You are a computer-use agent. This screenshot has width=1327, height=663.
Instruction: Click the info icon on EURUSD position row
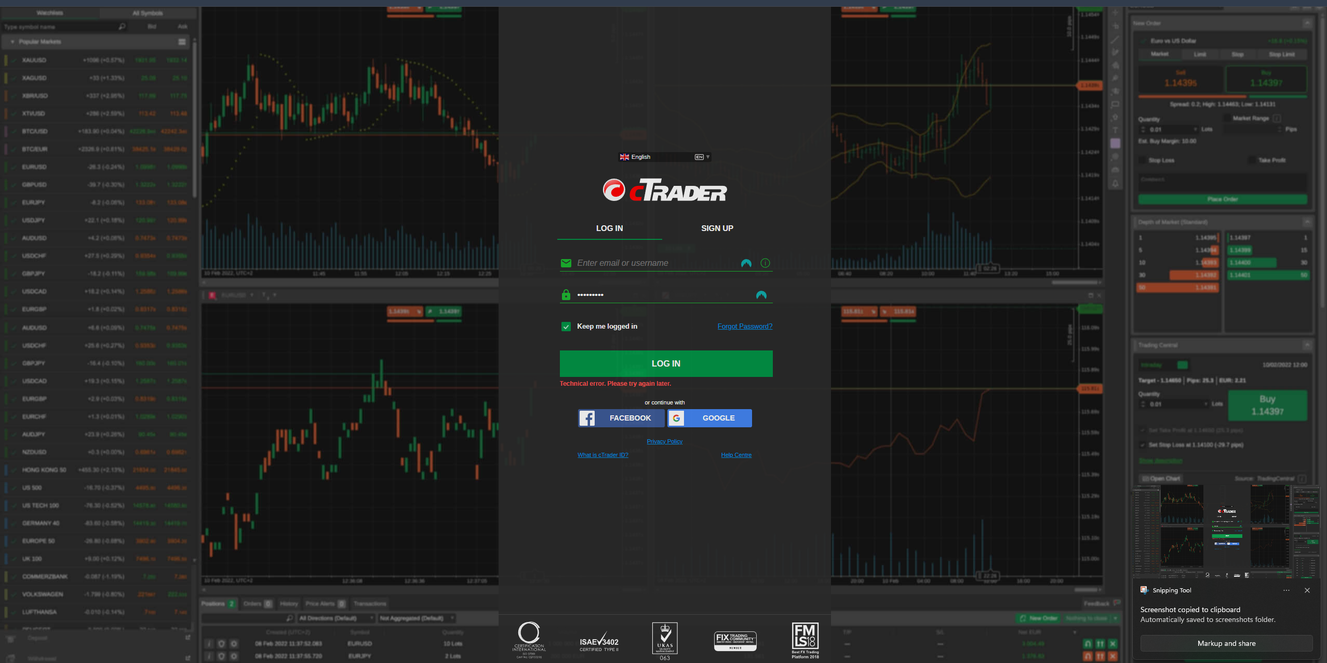pyautogui.click(x=209, y=643)
